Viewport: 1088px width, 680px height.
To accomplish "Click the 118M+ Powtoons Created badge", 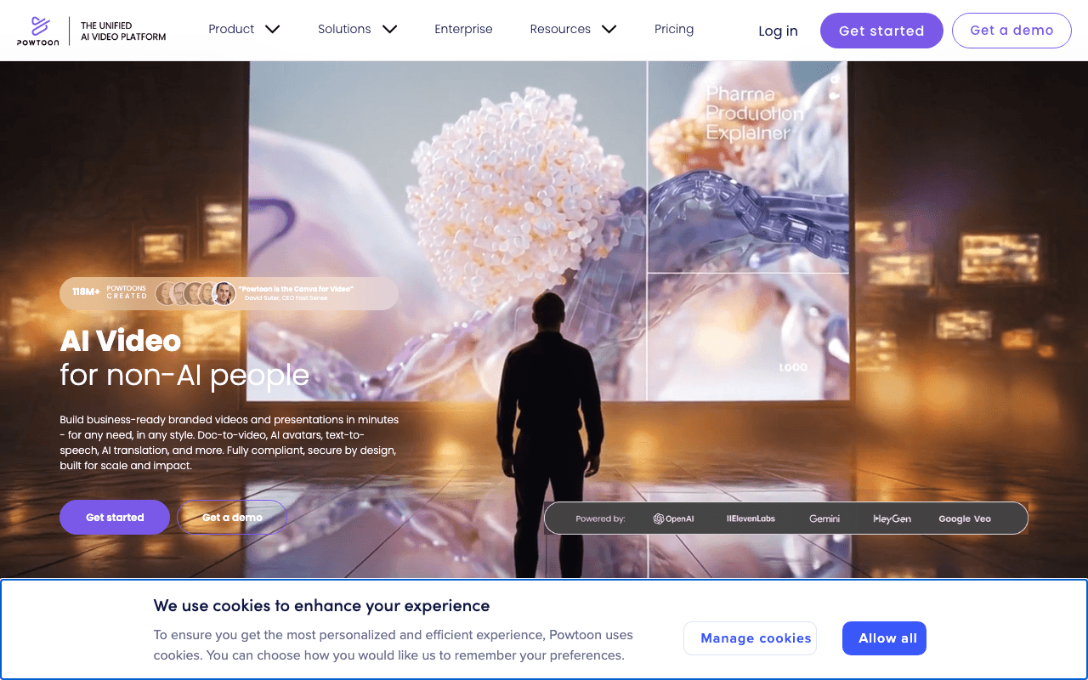I will point(110,292).
